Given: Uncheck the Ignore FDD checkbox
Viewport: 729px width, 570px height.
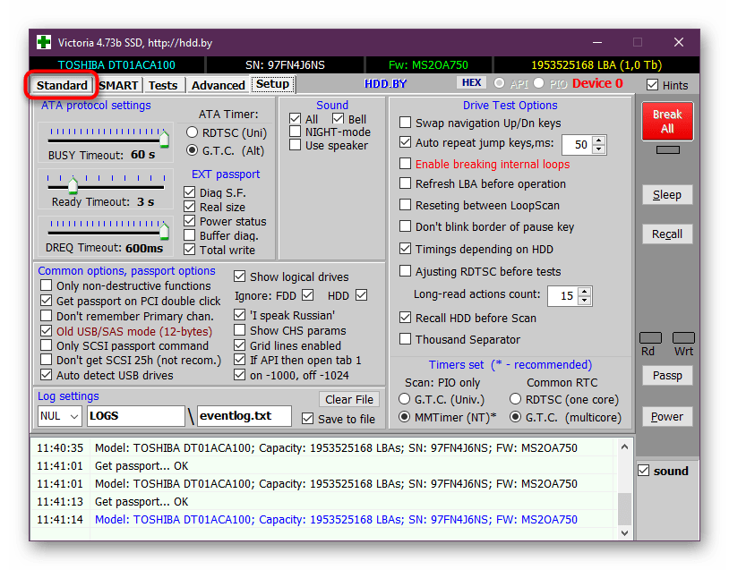Looking at the screenshot, I should click(x=307, y=295).
